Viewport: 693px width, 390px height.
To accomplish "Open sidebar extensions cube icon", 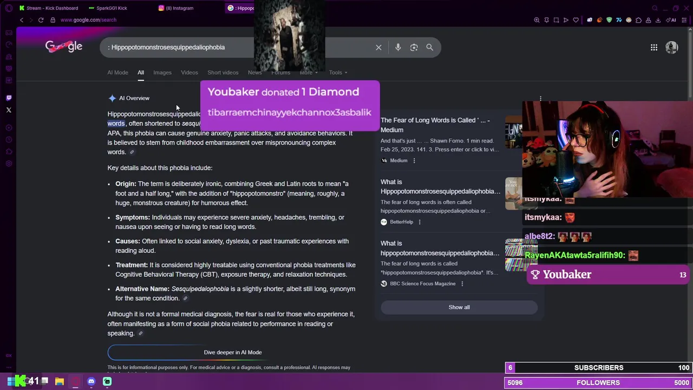I will (9, 152).
